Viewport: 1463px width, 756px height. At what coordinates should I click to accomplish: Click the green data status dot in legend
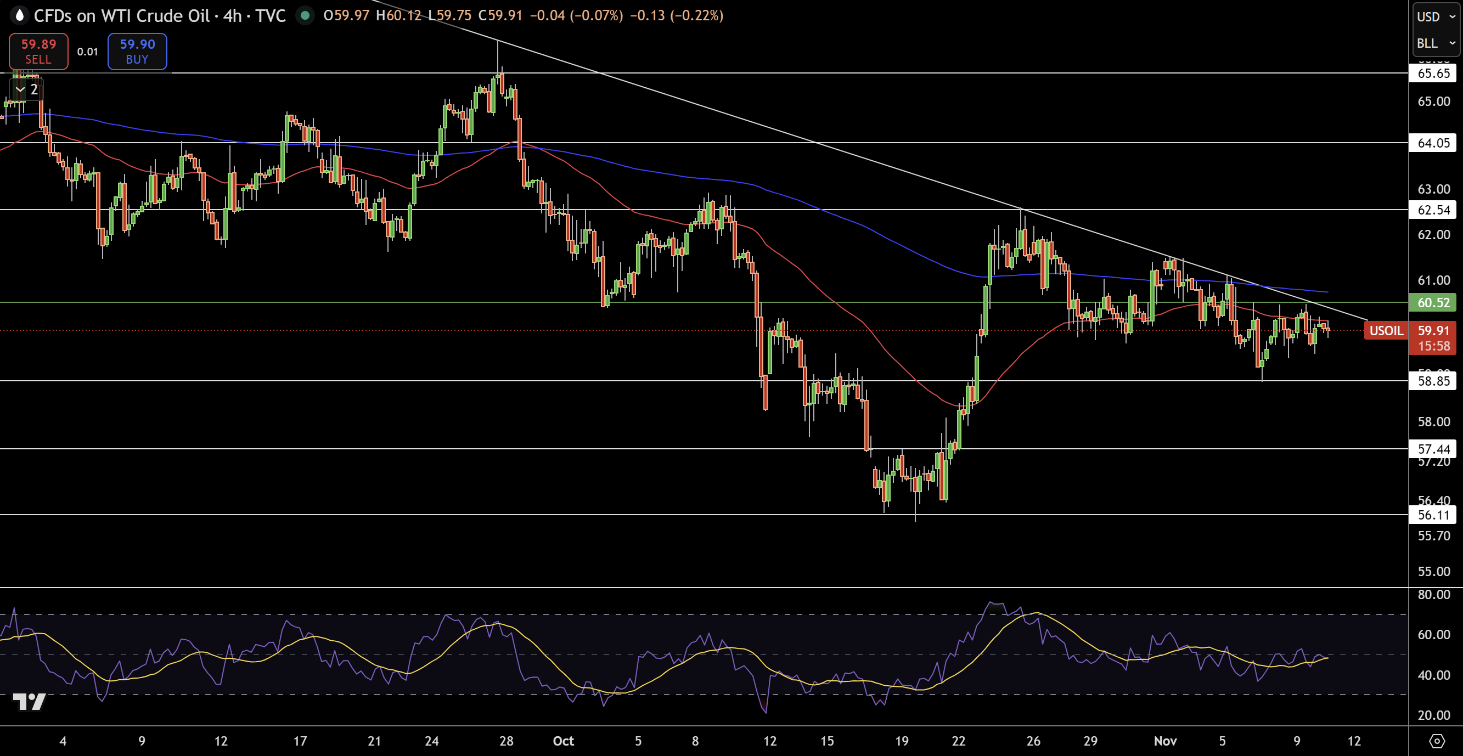pos(306,16)
